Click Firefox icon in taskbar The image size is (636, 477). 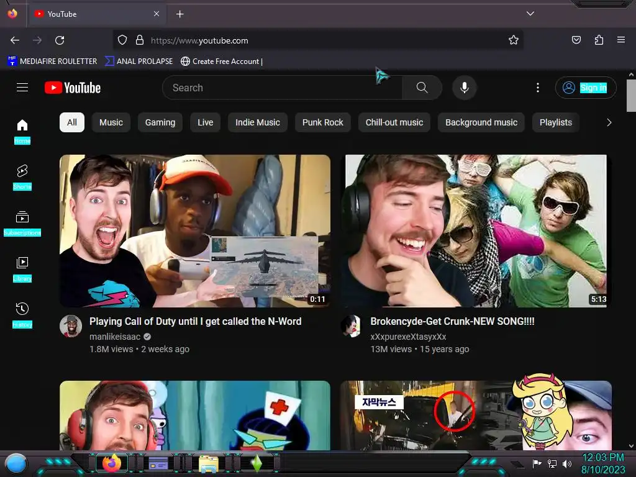tap(112, 463)
